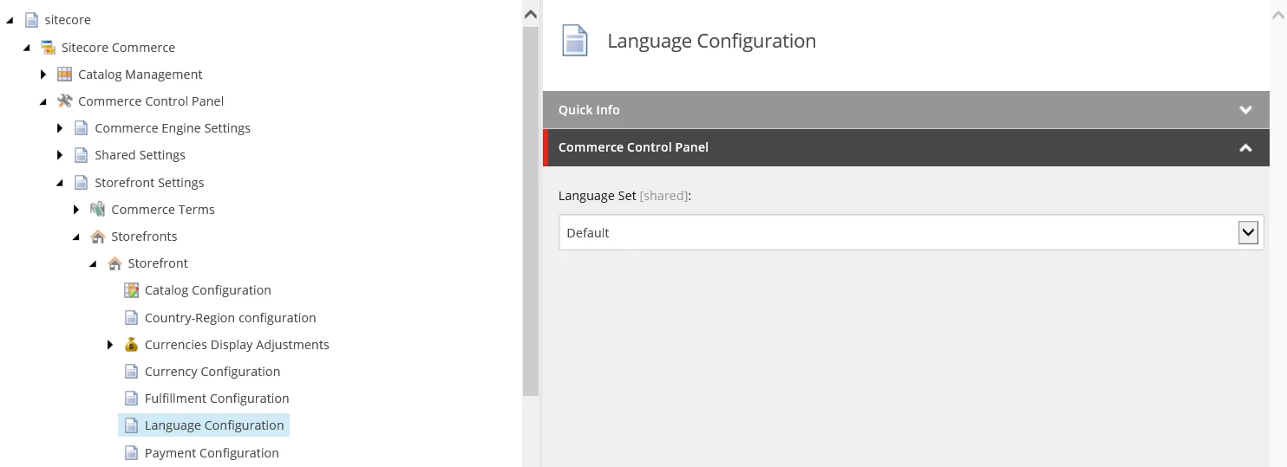The width and height of the screenshot is (1287, 467).
Task: Click the Shared Settings document icon
Action: pos(81,155)
